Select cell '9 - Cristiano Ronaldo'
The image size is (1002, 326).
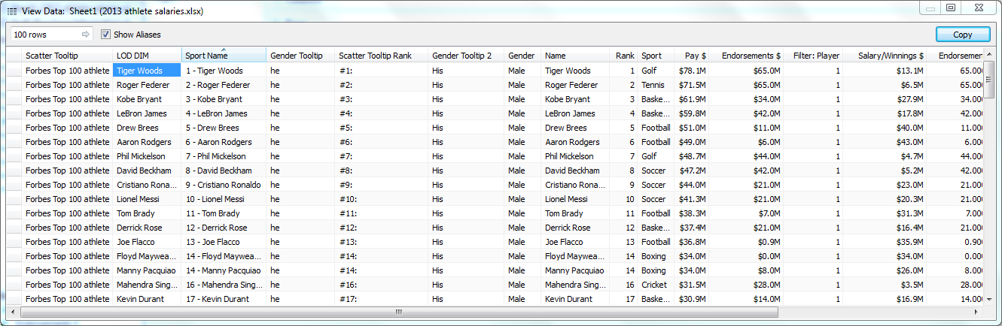pos(224,185)
